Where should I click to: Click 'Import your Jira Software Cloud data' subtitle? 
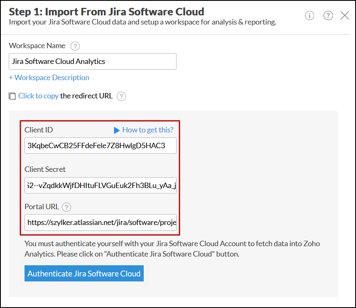tap(142, 22)
